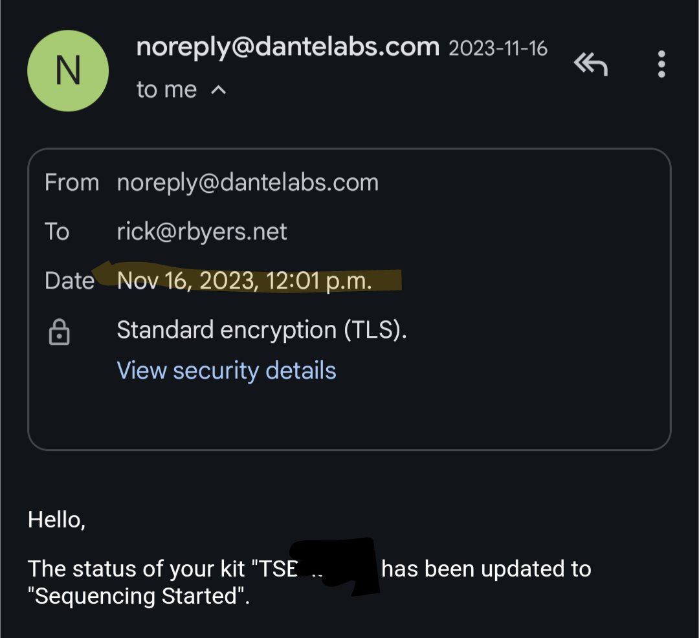The image size is (699, 638).
Task: Collapse recipient details with the chevron
Action: [x=219, y=91]
